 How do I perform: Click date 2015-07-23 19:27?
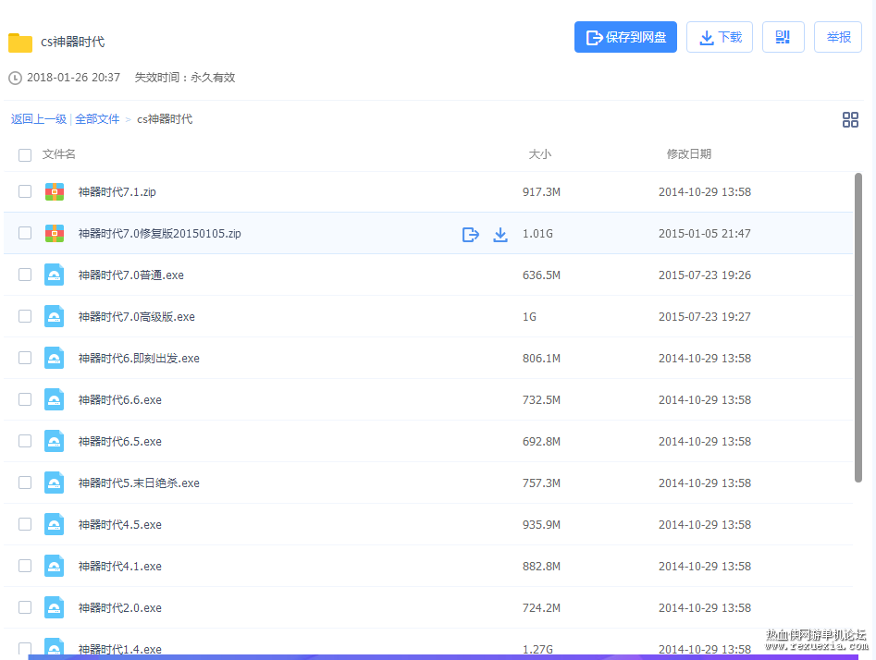pos(705,317)
